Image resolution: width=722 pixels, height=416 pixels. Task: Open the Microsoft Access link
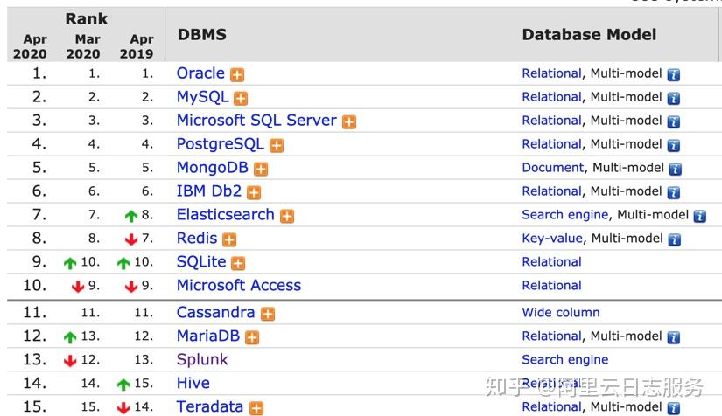coord(238,286)
